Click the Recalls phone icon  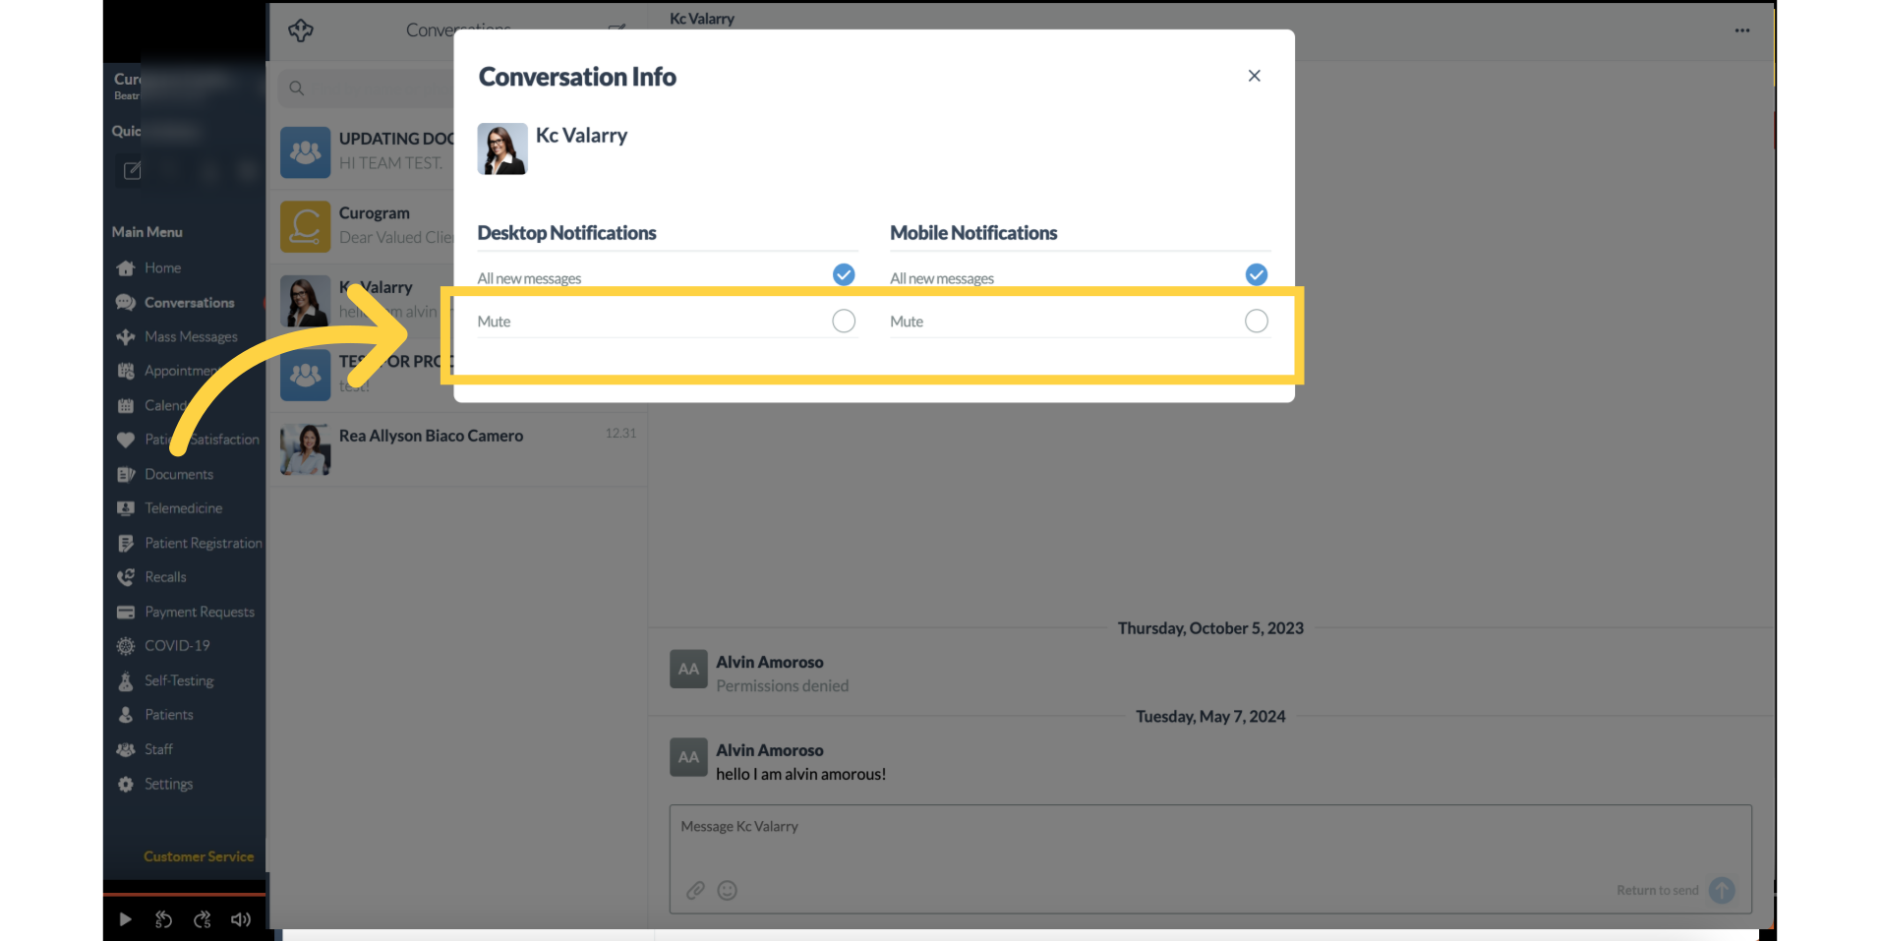coord(126,577)
